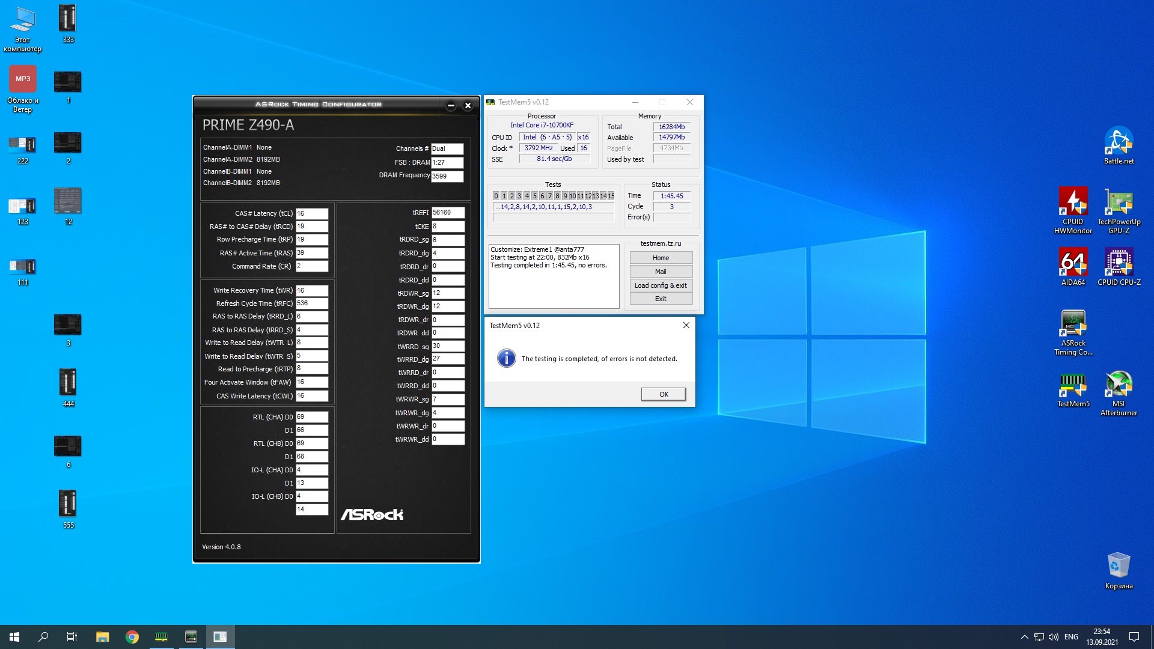Click the Home button in TestMem5
The image size is (1154, 649).
pyautogui.click(x=661, y=258)
